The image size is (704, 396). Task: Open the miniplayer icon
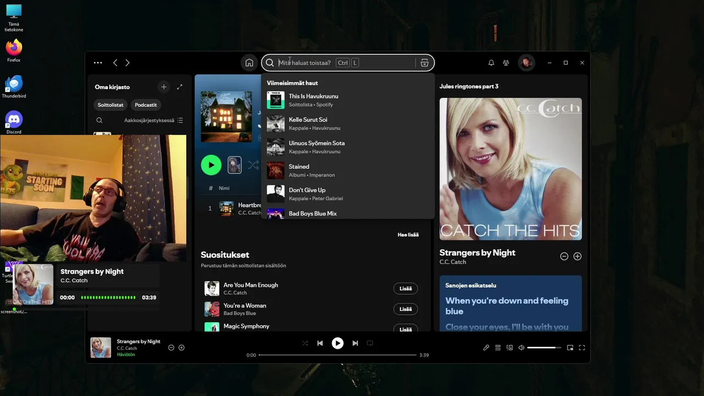coord(570,348)
